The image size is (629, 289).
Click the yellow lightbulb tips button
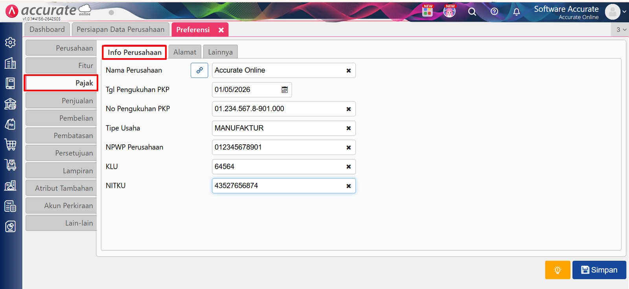coord(557,270)
